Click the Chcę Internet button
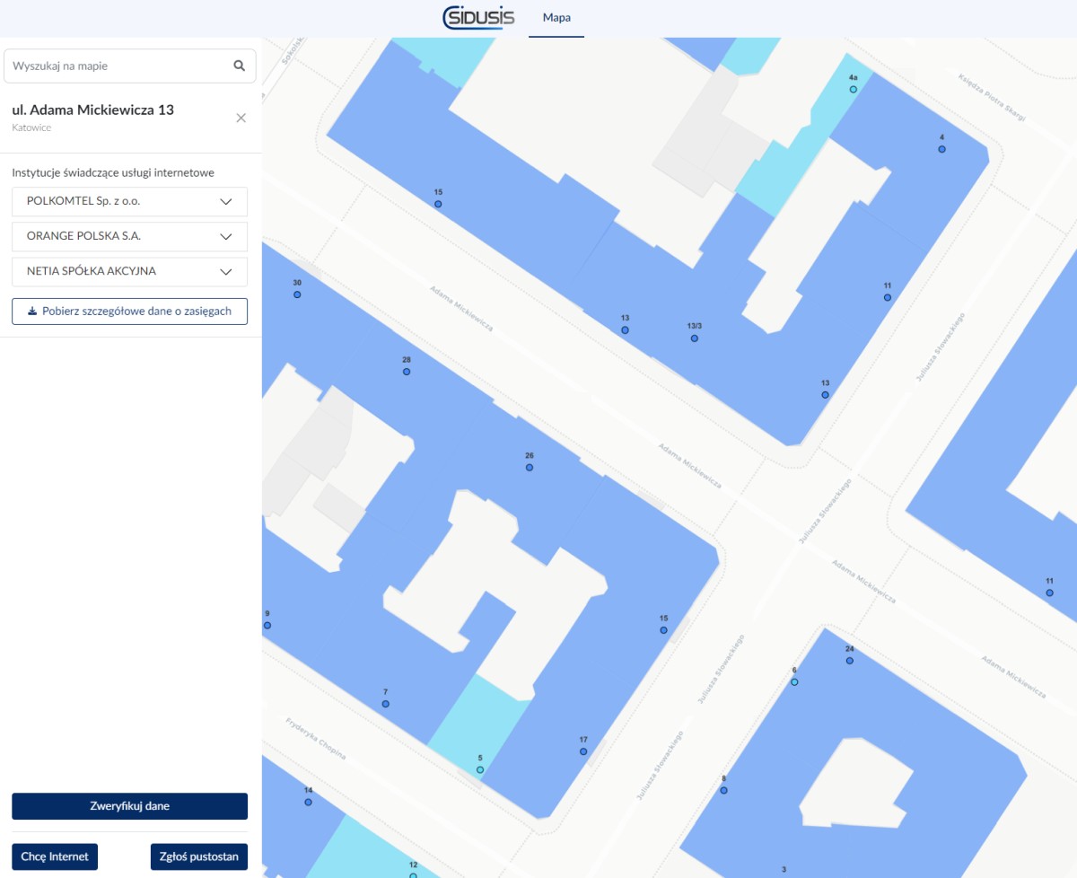Viewport: 1077px width, 878px height. click(55, 856)
